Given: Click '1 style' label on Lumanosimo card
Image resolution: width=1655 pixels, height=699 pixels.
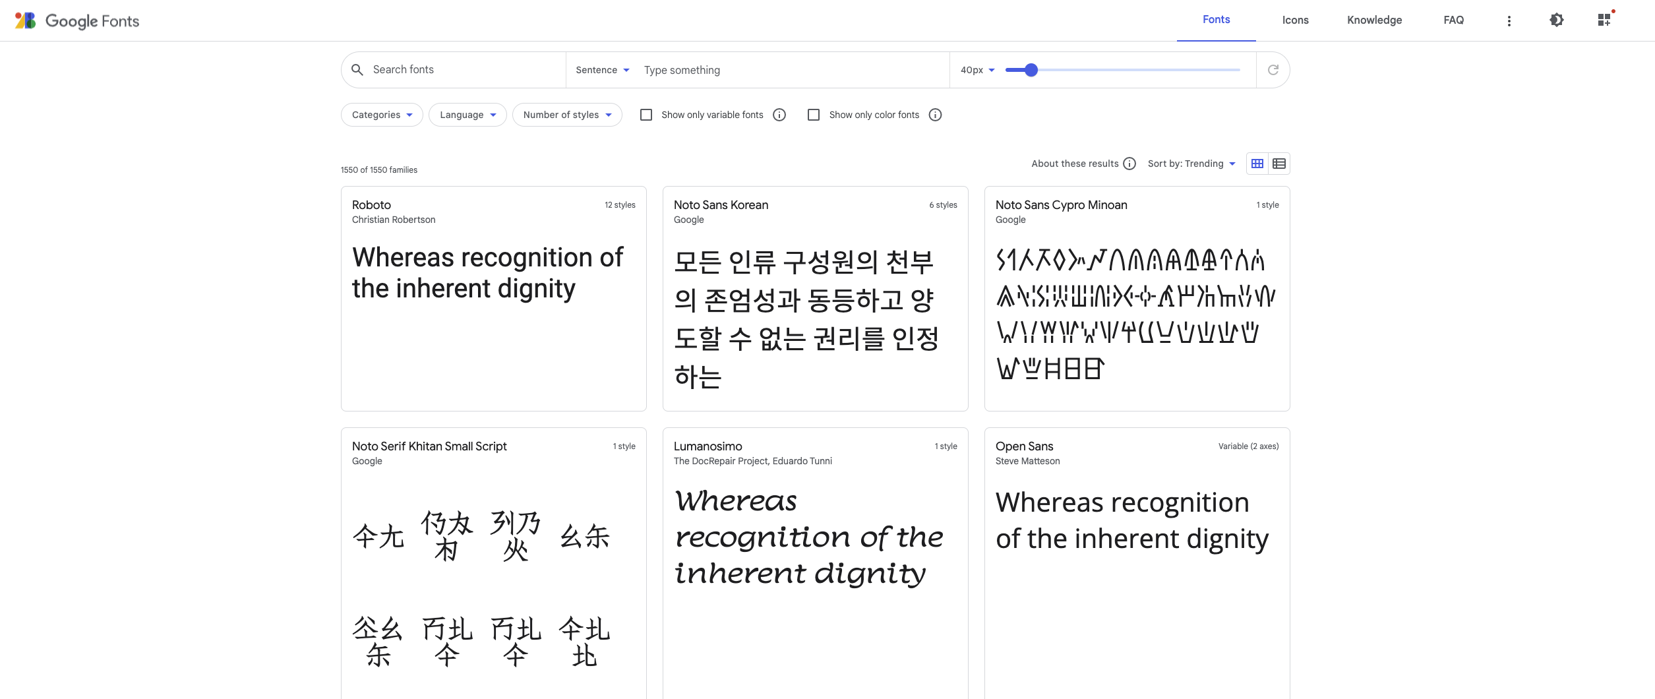Looking at the screenshot, I should tap(946, 446).
